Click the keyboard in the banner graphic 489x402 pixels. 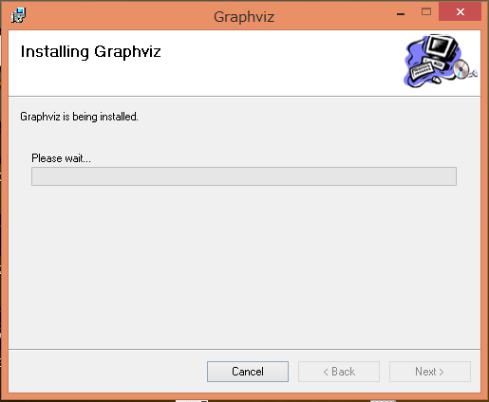(422, 70)
